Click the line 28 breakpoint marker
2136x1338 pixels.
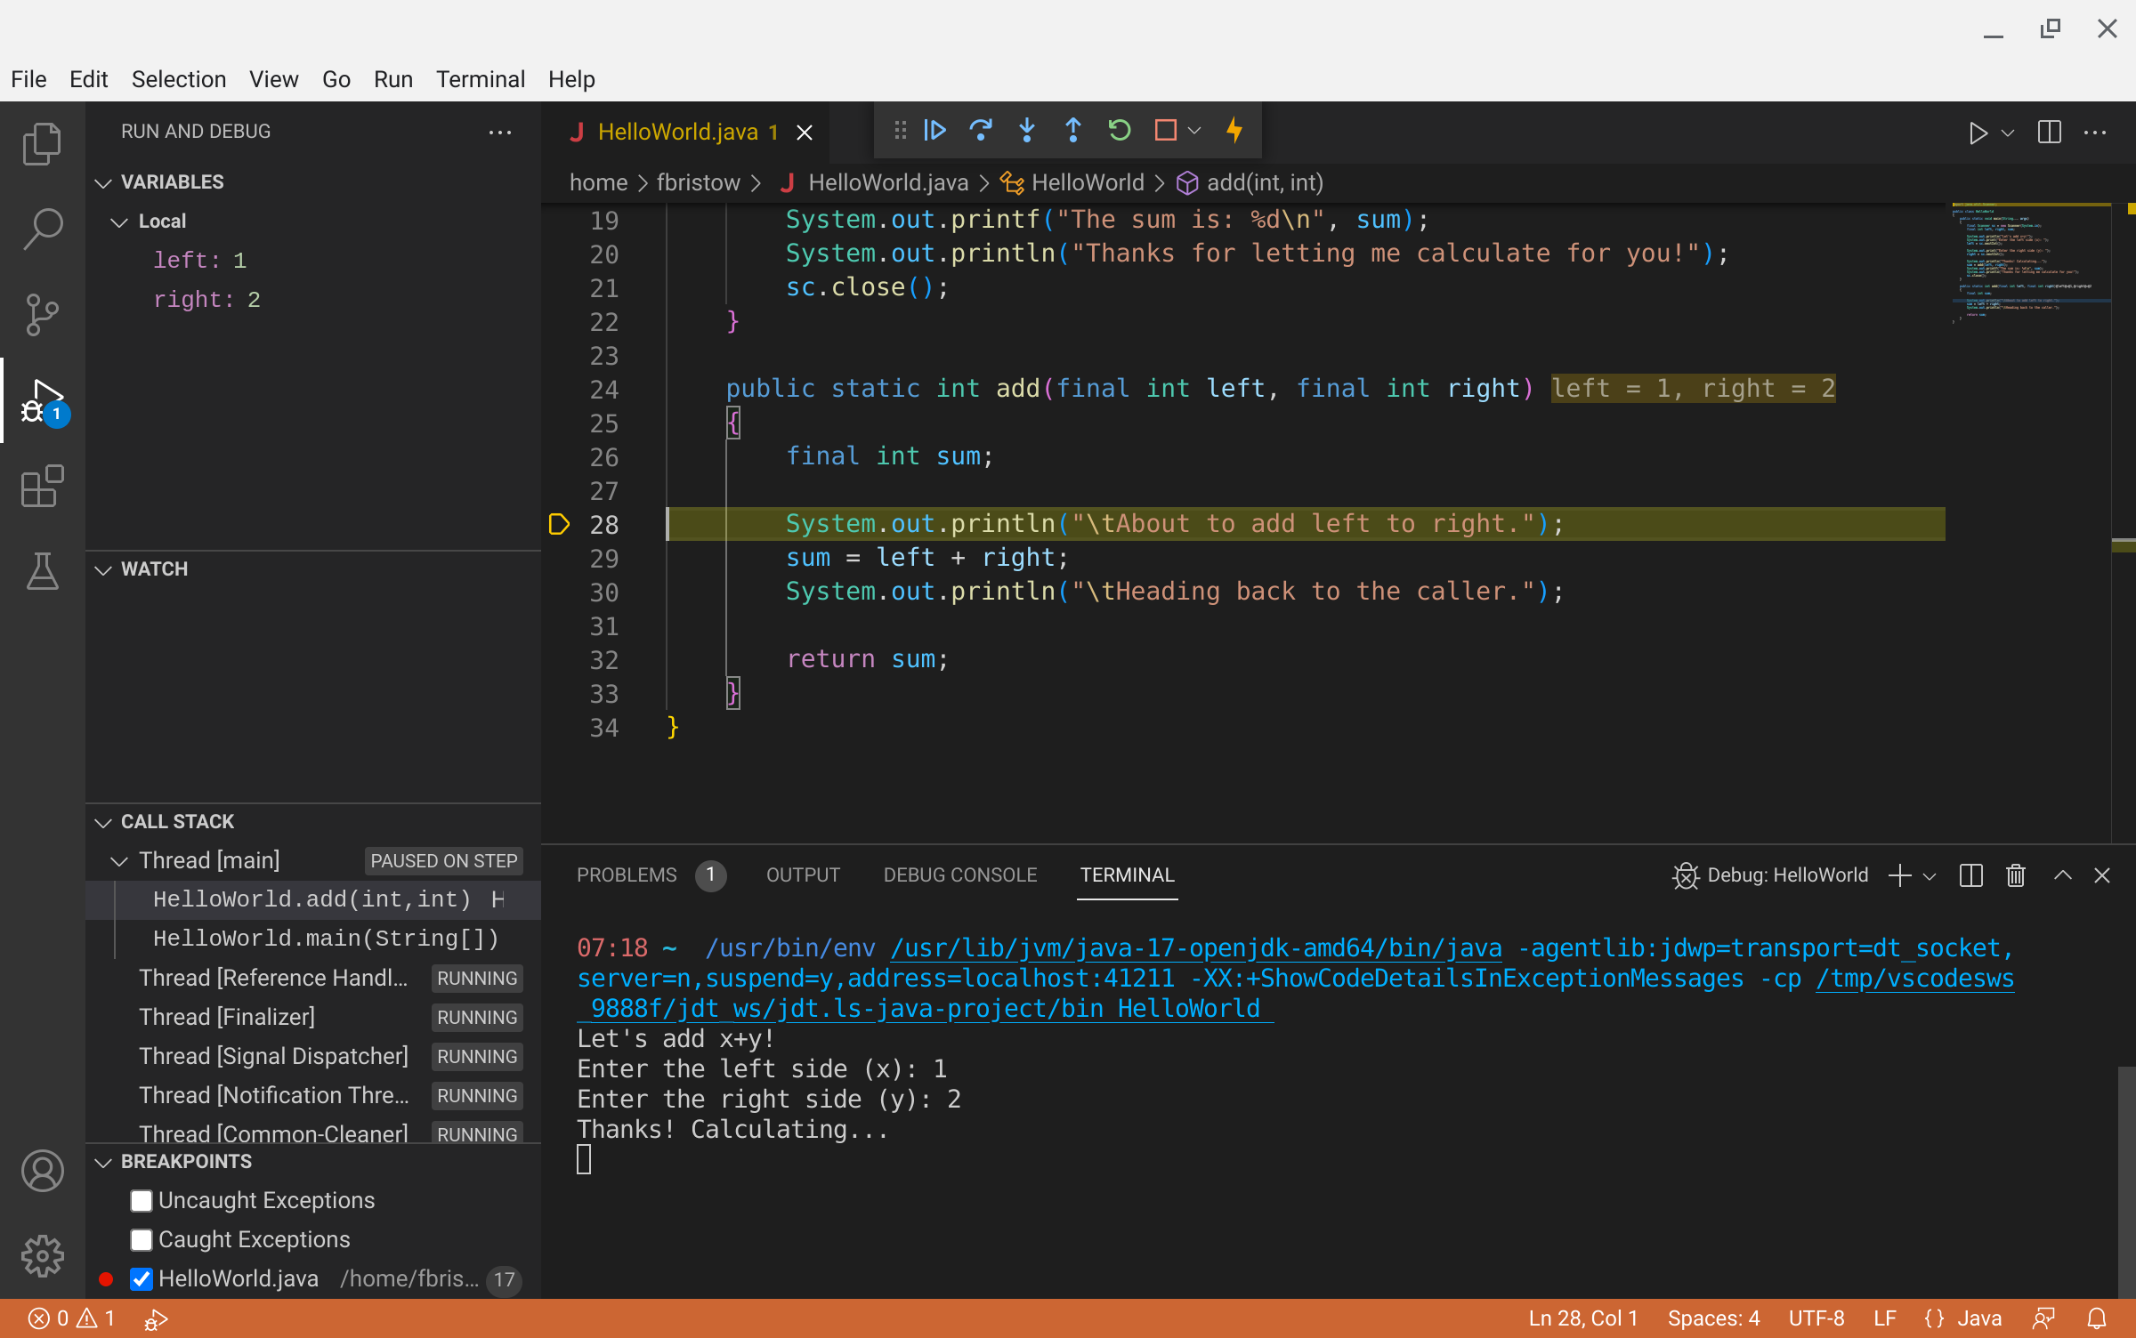coord(560,524)
